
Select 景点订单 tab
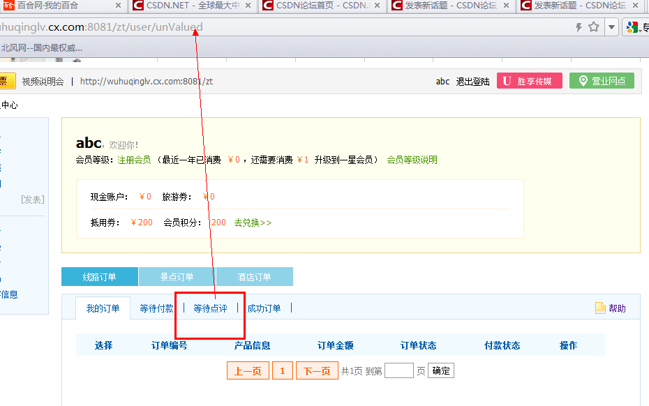[x=177, y=277]
